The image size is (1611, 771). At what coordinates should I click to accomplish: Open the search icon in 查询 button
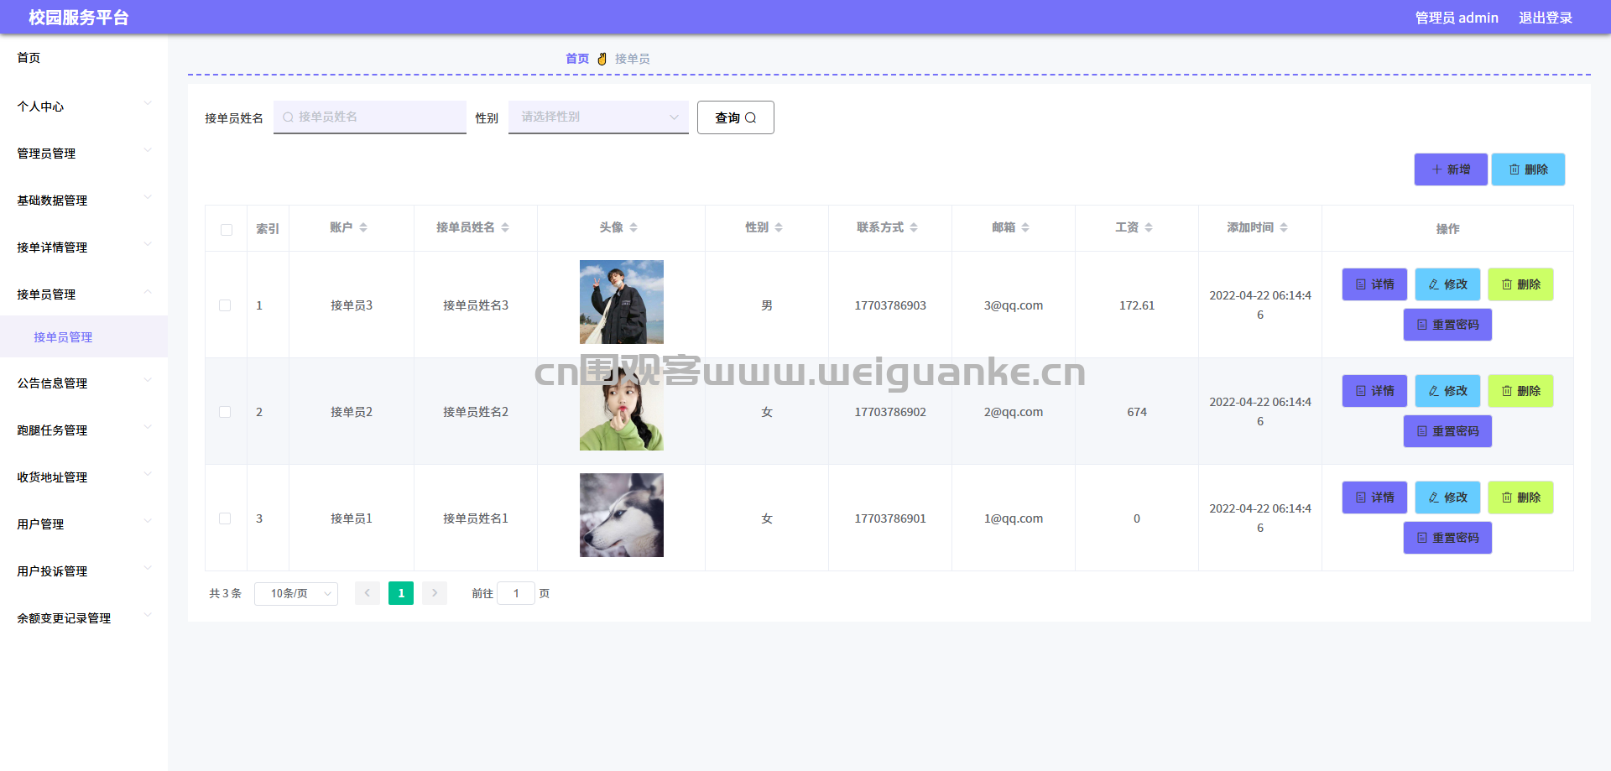[752, 117]
